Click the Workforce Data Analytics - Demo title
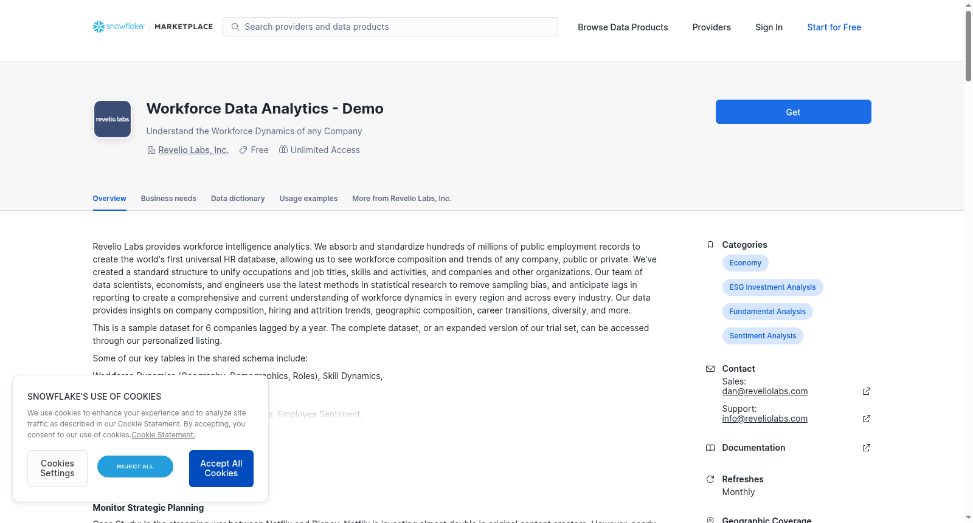Viewport: 973px width, 523px height. (x=265, y=109)
